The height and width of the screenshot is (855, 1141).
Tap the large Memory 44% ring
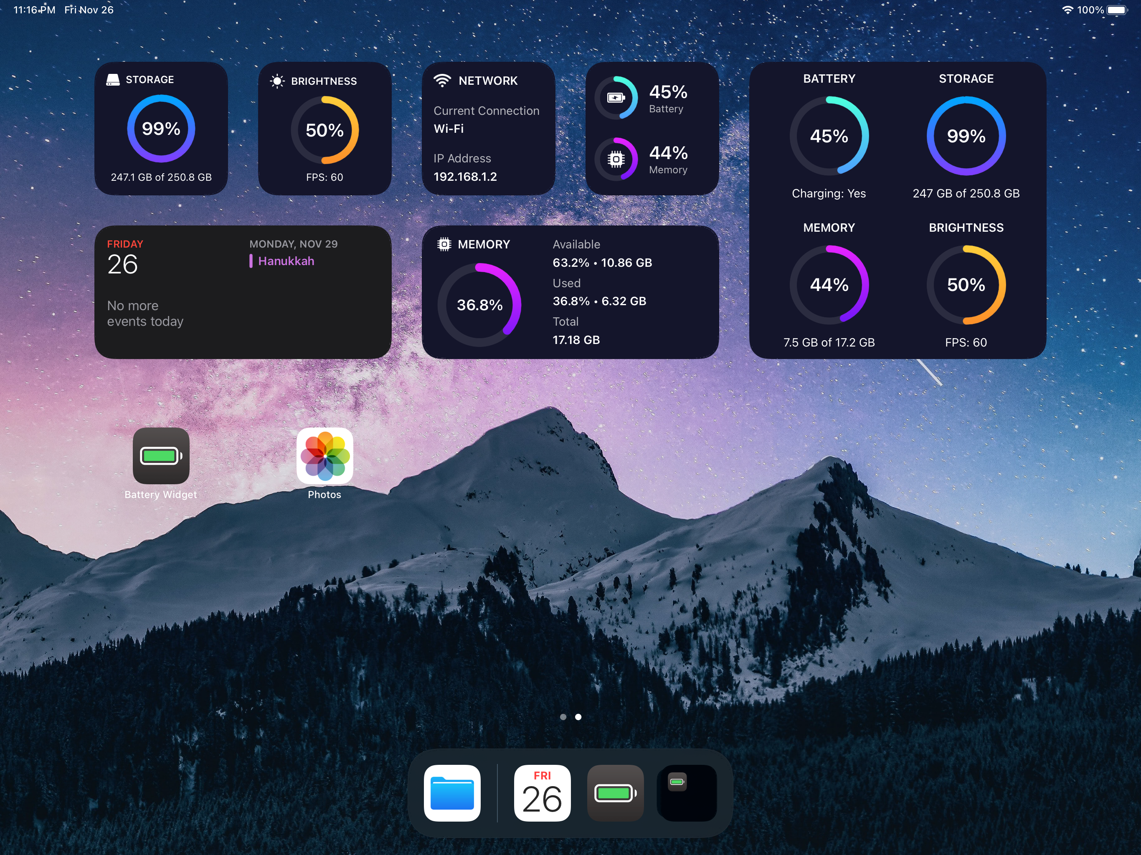tap(829, 285)
